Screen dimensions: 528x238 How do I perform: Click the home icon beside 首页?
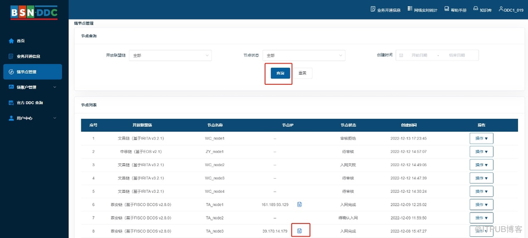click(x=11, y=41)
